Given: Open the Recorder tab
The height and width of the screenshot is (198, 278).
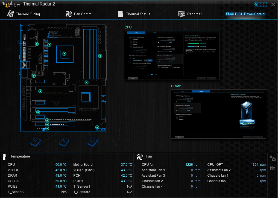Looking at the screenshot, I should click(190, 14).
